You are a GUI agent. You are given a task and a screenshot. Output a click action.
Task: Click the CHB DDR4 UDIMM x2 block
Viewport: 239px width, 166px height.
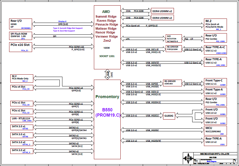coord(162,18)
